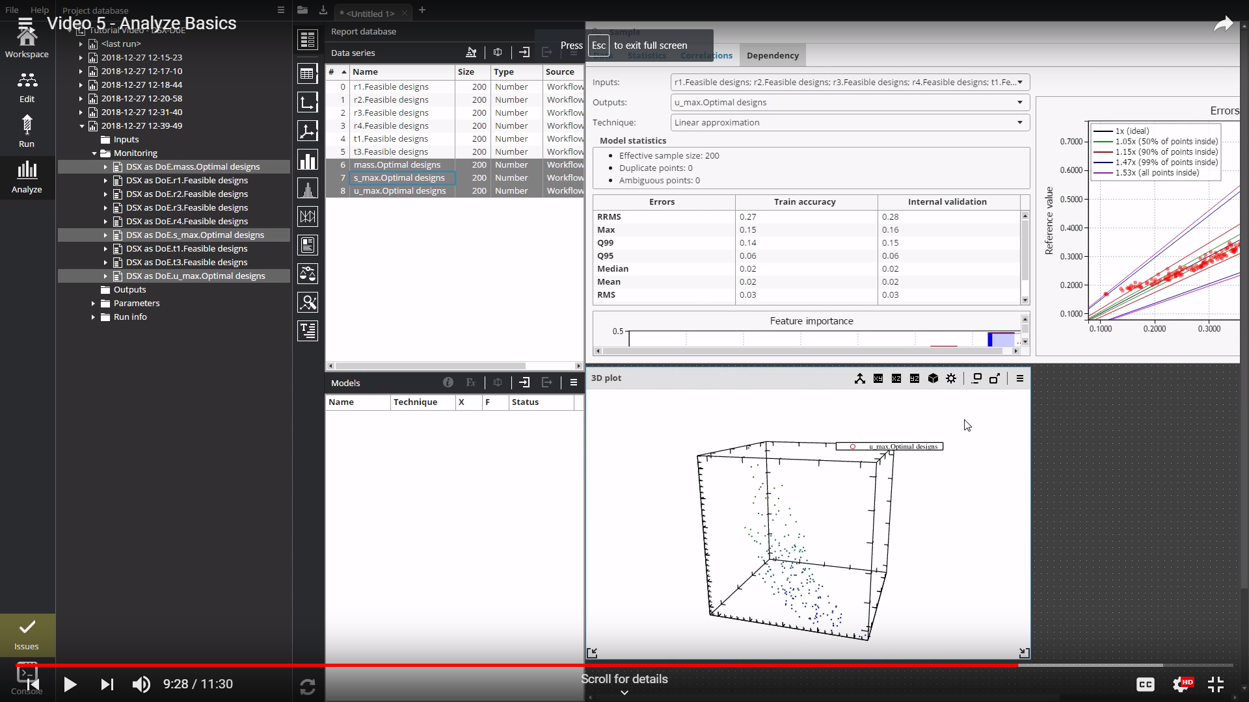1249x702 pixels.
Task: Open the Run mode icon
Action: (27, 132)
